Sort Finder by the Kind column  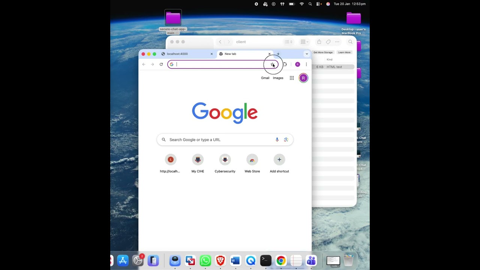click(330, 60)
